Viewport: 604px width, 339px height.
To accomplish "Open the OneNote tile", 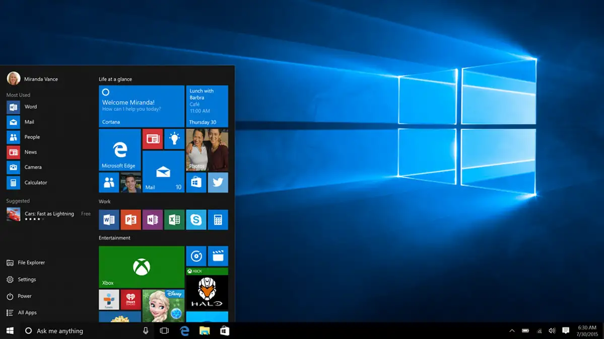I will [x=152, y=220].
